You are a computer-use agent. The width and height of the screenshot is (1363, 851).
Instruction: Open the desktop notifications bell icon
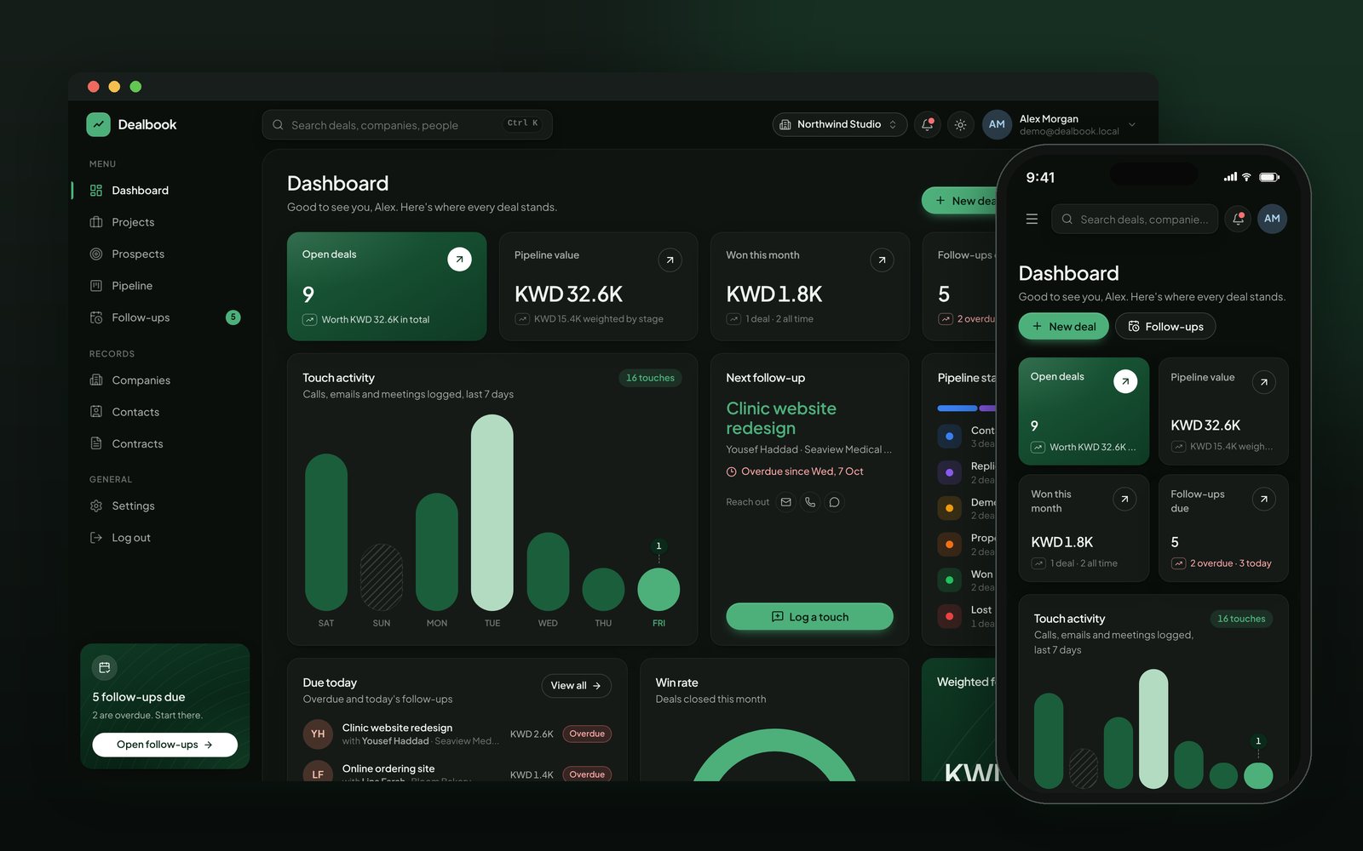[x=928, y=124]
